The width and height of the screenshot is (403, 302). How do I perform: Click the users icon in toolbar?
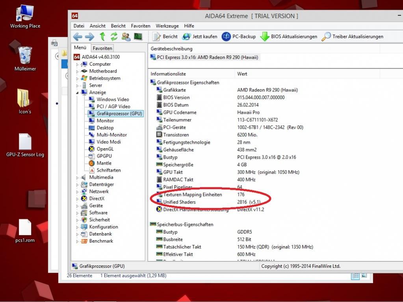(x=126, y=37)
